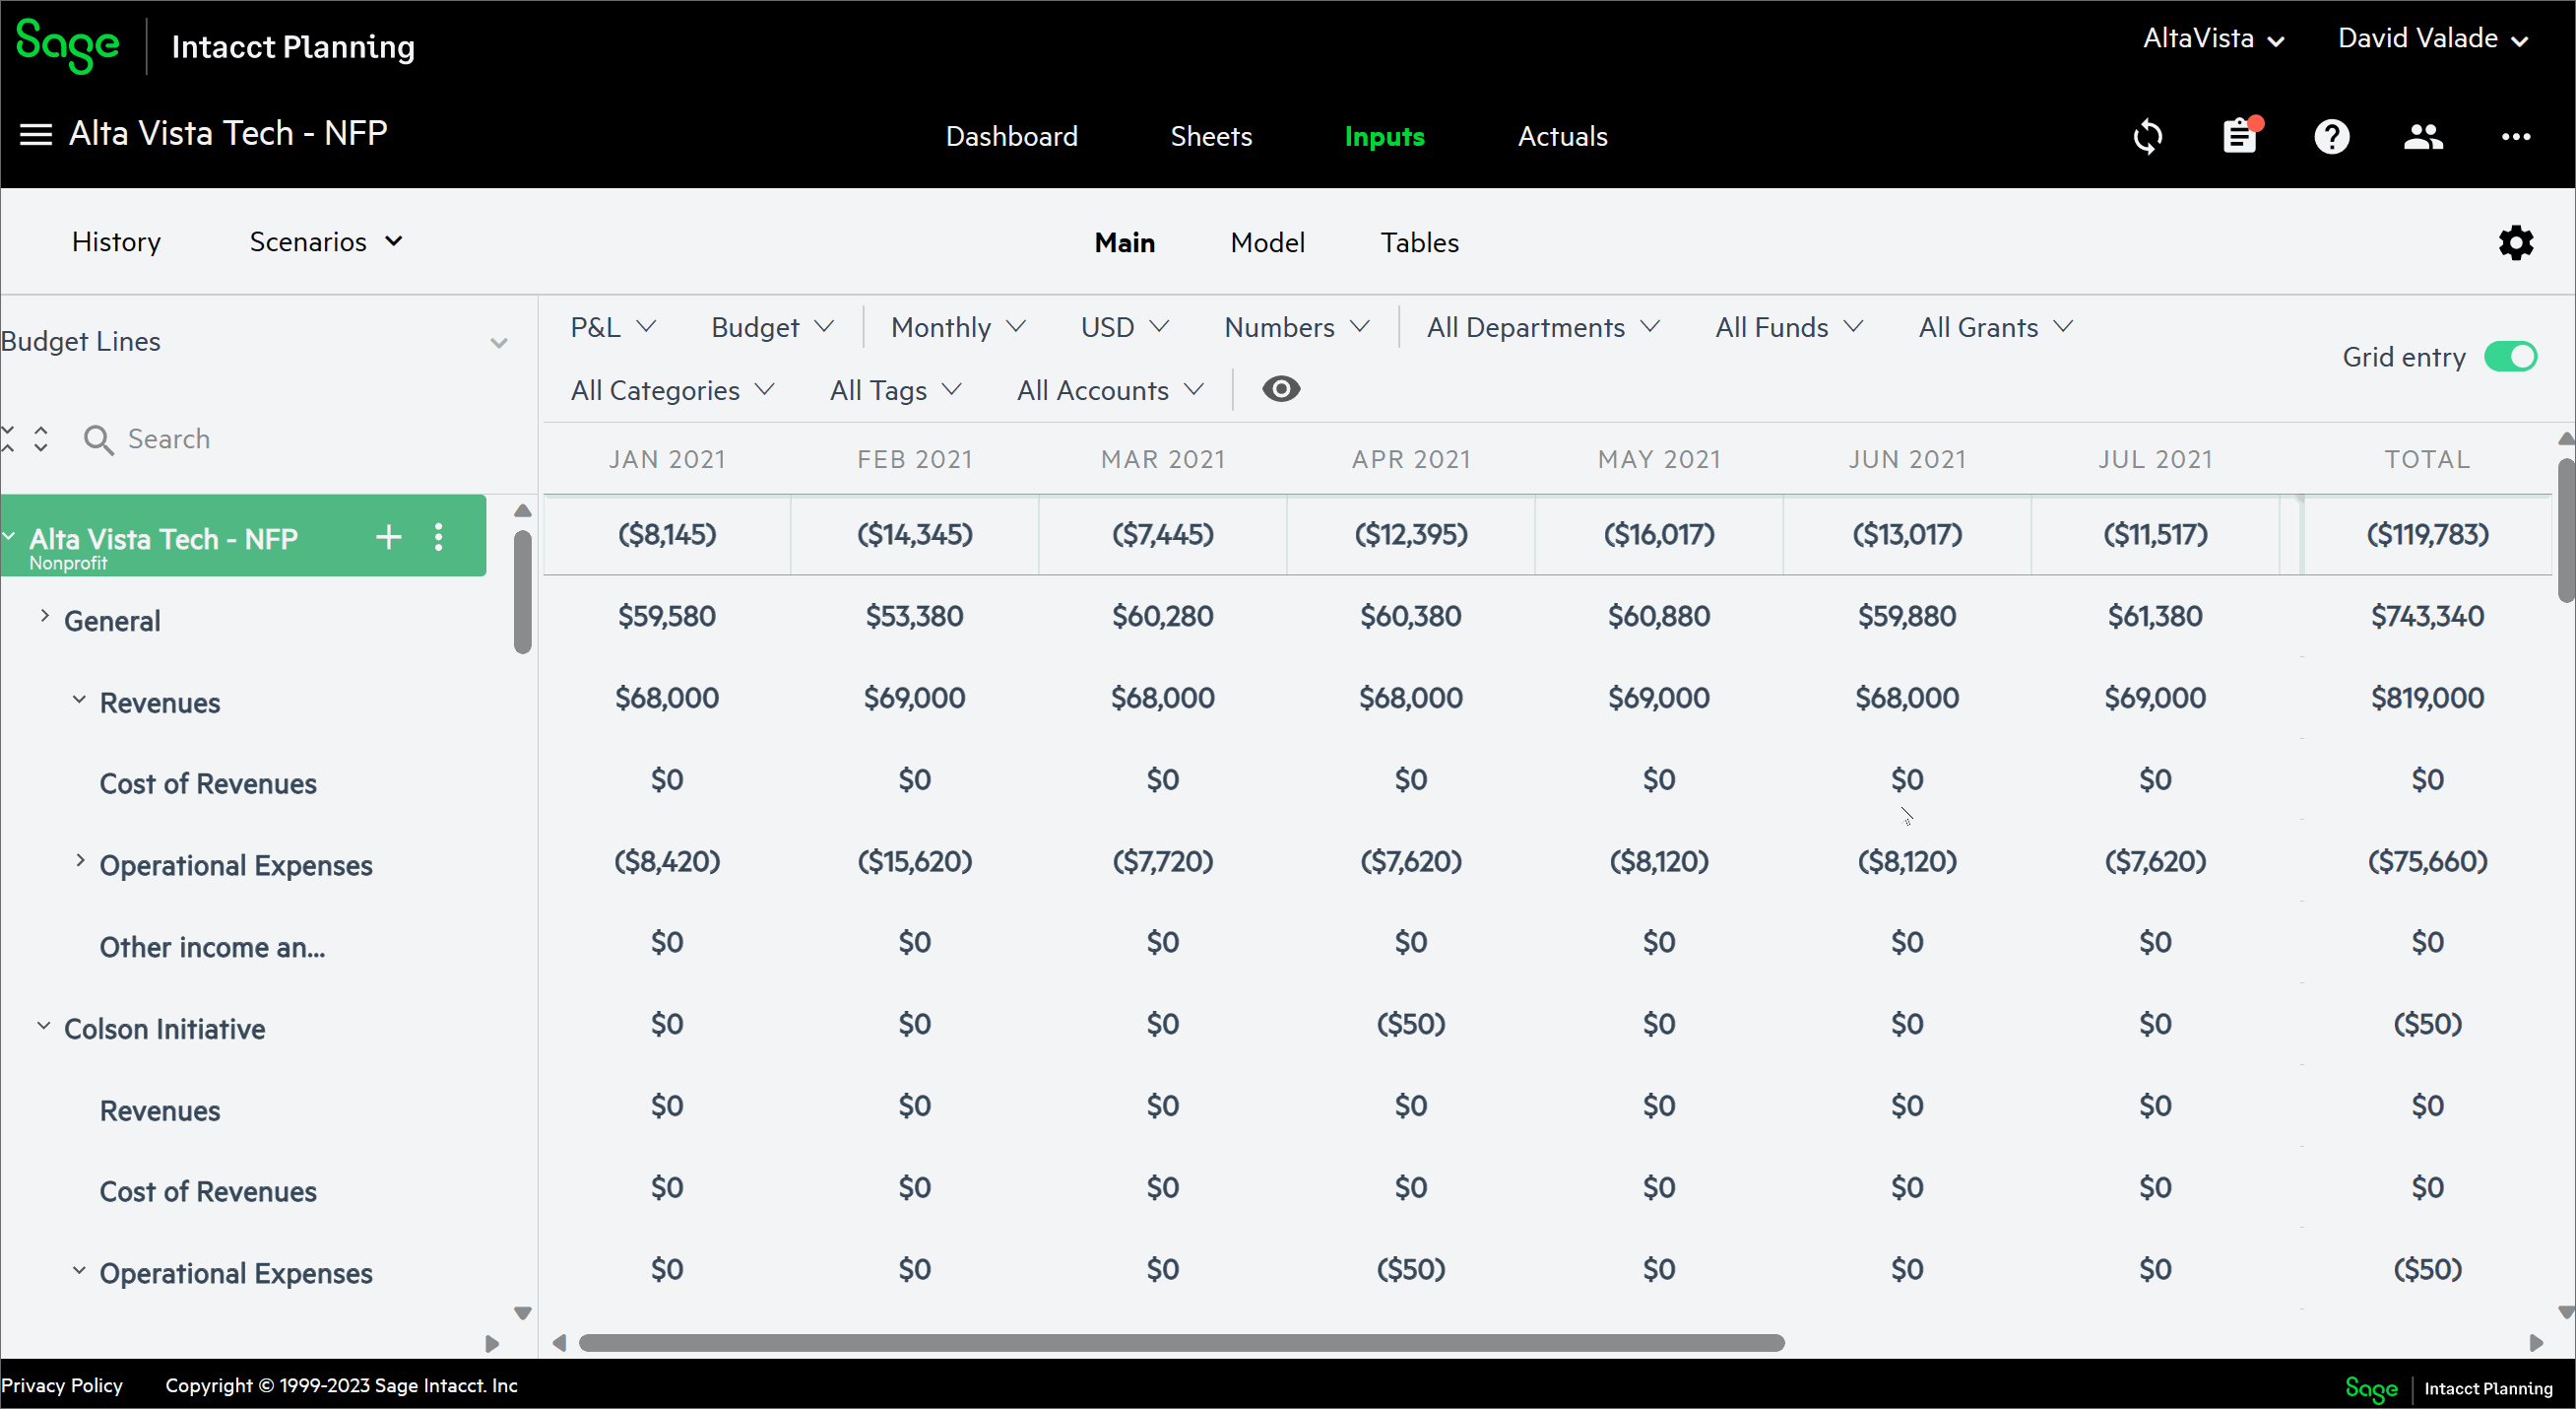
Task: Open the All Departments filter
Action: tap(1543, 327)
